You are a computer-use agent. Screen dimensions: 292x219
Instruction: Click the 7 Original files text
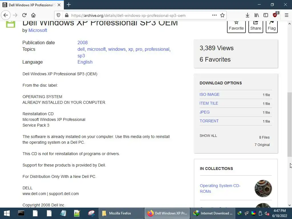tap(262, 145)
